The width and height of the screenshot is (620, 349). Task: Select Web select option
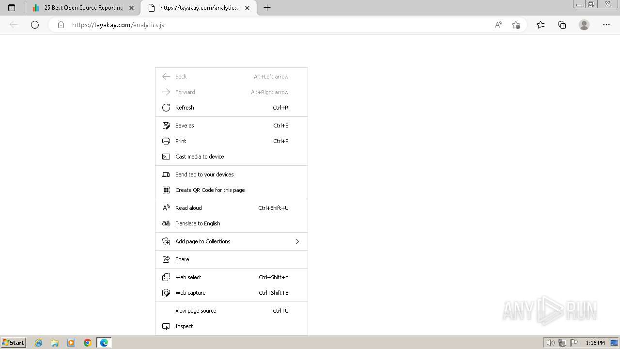tap(232, 277)
